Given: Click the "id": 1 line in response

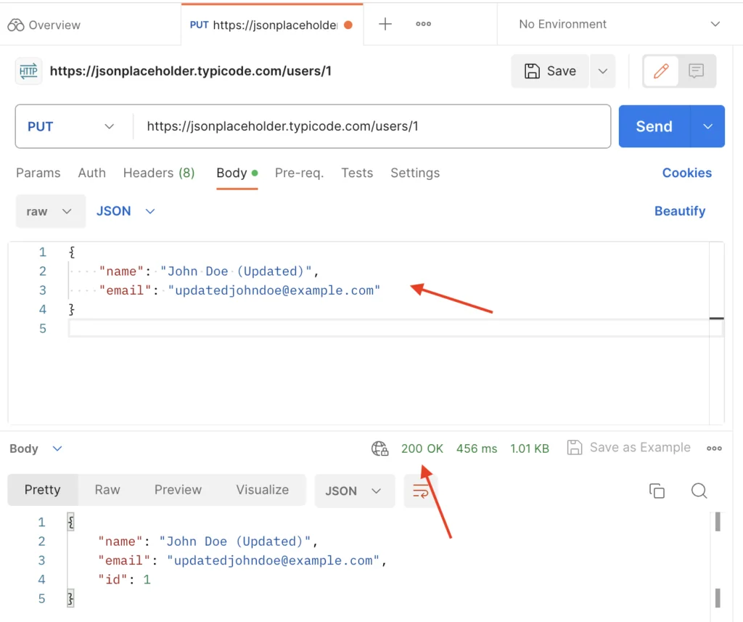Looking at the screenshot, I should point(124,579).
